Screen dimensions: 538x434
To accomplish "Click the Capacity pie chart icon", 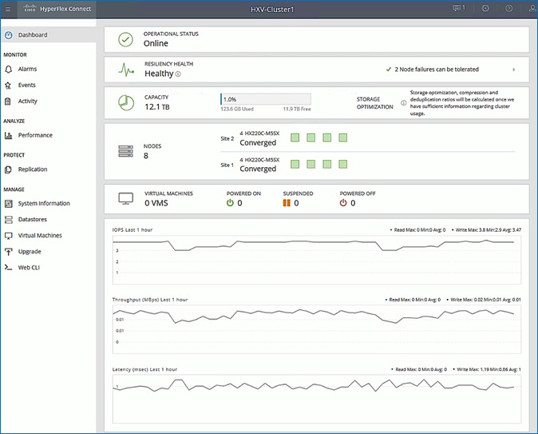I will point(125,103).
